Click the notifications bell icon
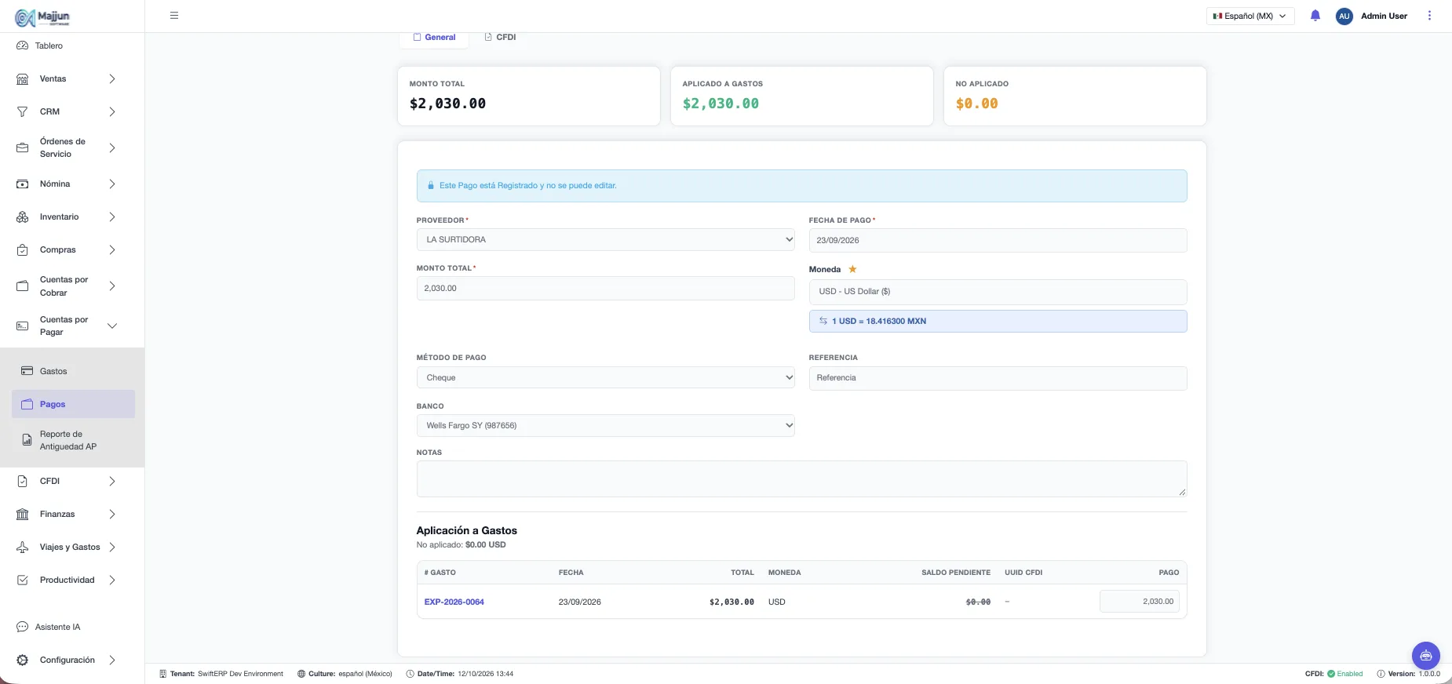Viewport: 1452px width, 684px height. (x=1315, y=16)
